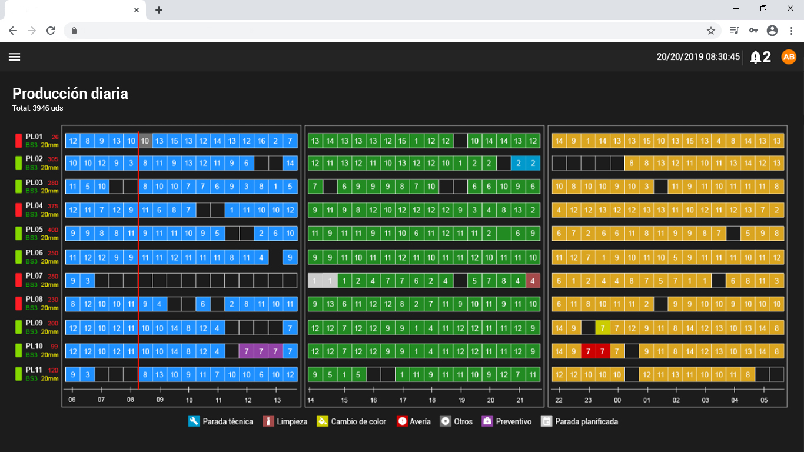Click the Cambio de color legend icon
The height and width of the screenshot is (452, 804).
point(323,421)
